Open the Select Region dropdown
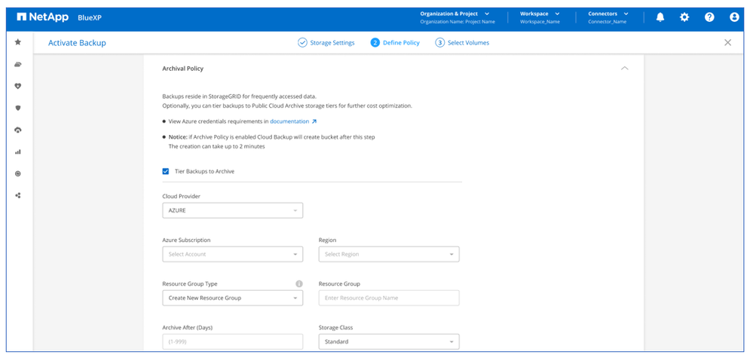Viewport: 753px width, 358px height. pos(388,254)
